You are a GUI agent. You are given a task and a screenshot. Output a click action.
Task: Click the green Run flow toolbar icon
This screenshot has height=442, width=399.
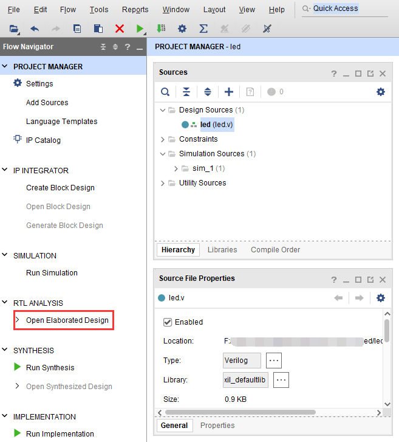[140, 29]
